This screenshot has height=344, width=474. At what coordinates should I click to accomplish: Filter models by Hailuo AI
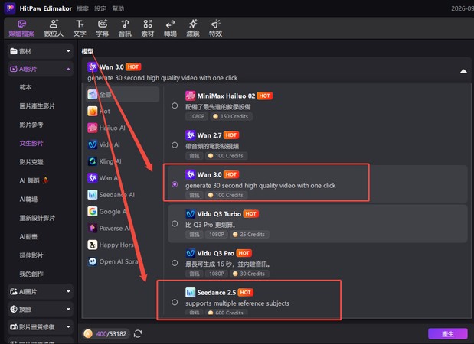click(123, 128)
